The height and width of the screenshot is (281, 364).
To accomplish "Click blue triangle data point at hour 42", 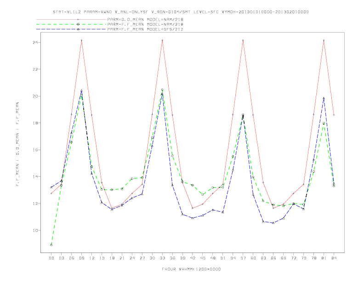I will 193,218.
